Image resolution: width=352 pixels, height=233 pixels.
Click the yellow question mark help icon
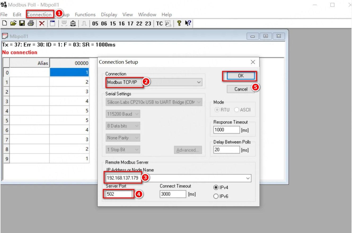tap(179, 23)
